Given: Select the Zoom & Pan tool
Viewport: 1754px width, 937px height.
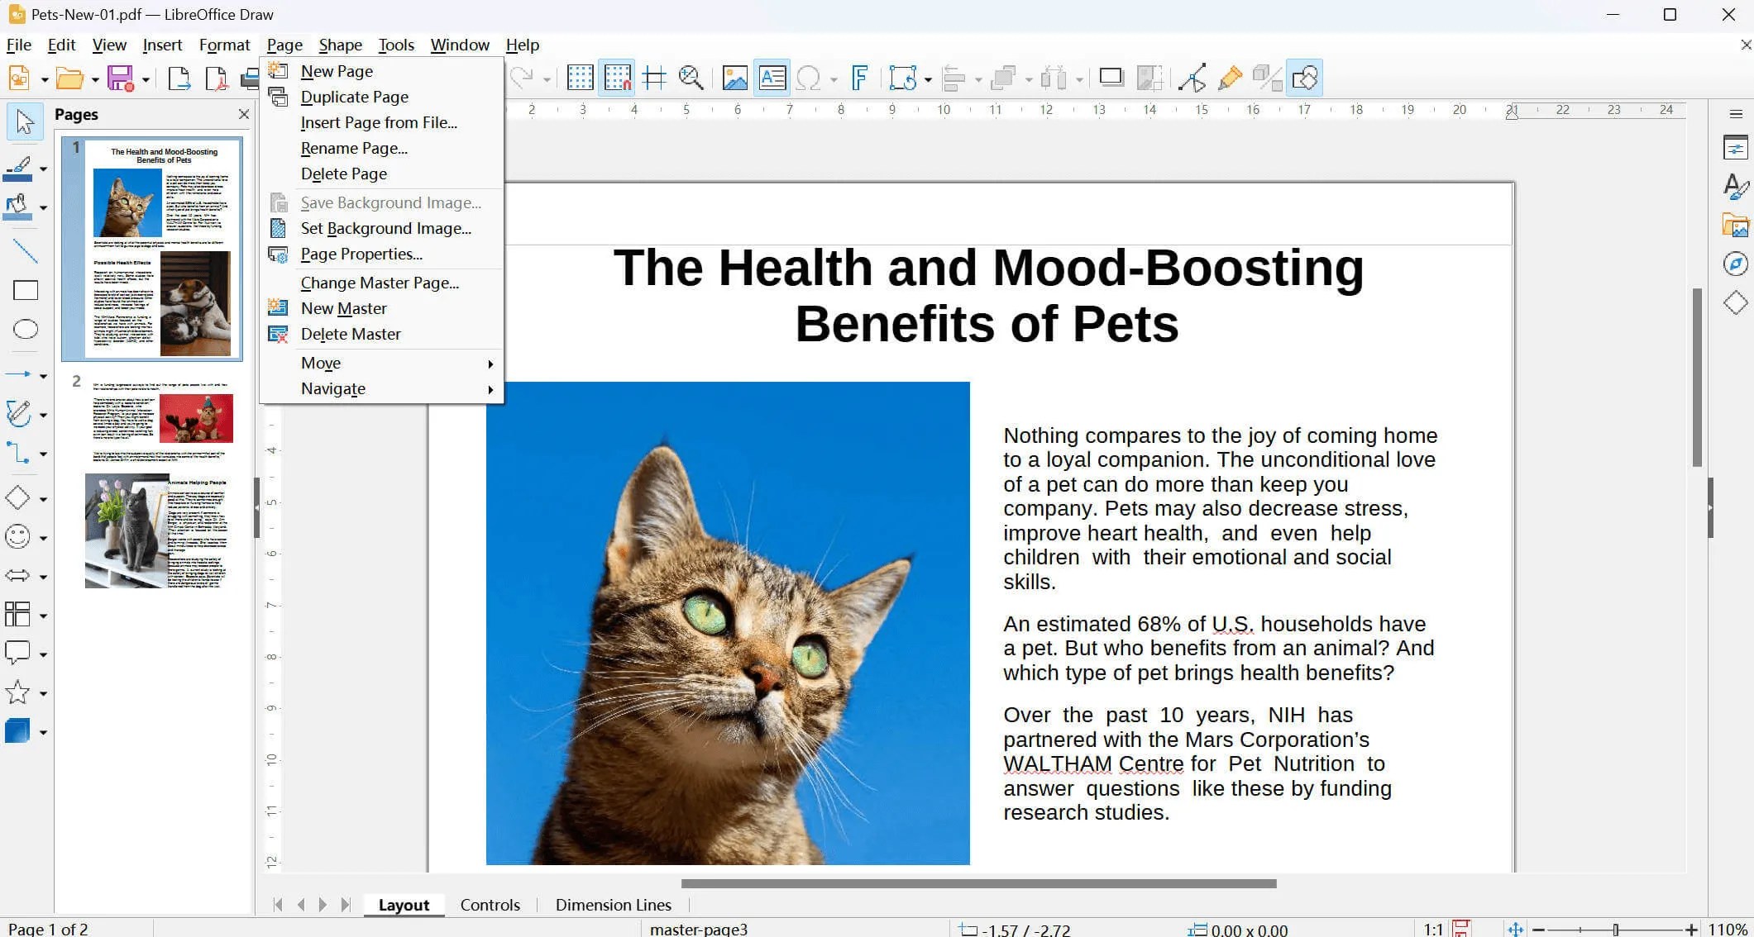Looking at the screenshot, I should coord(692,77).
